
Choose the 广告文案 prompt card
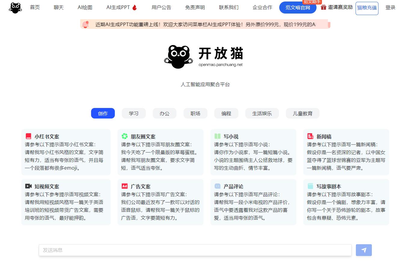[x=161, y=202]
